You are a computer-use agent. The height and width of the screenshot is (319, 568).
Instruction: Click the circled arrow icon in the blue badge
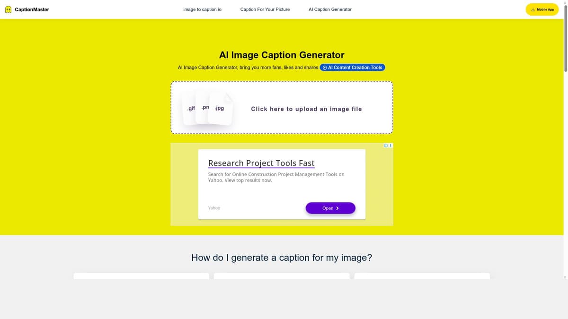(325, 68)
